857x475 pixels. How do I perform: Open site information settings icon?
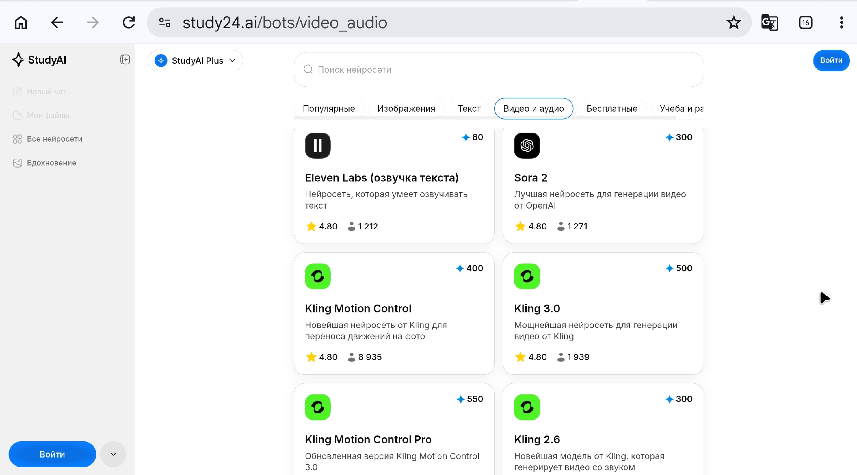165,22
